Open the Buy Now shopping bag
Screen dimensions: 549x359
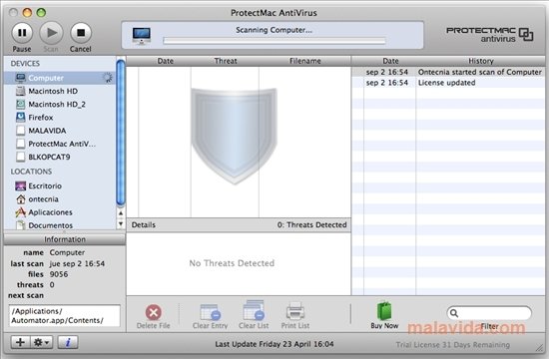[x=384, y=311]
